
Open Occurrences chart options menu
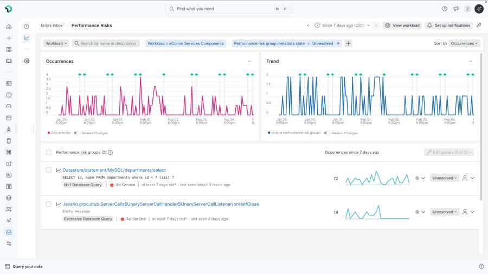click(x=249, y=61)
